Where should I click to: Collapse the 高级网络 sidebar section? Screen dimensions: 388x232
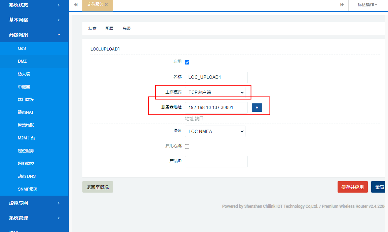[x=34, y=35]
